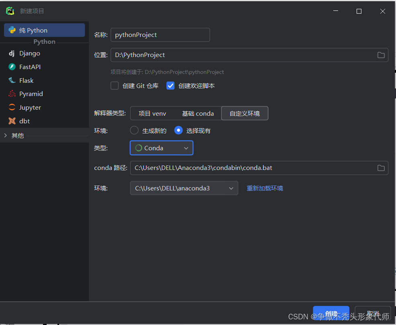Click the 重新加载环境 link
Image resolution: width=396 pixels, height=325 pixels.
click(x=265, y=188)
